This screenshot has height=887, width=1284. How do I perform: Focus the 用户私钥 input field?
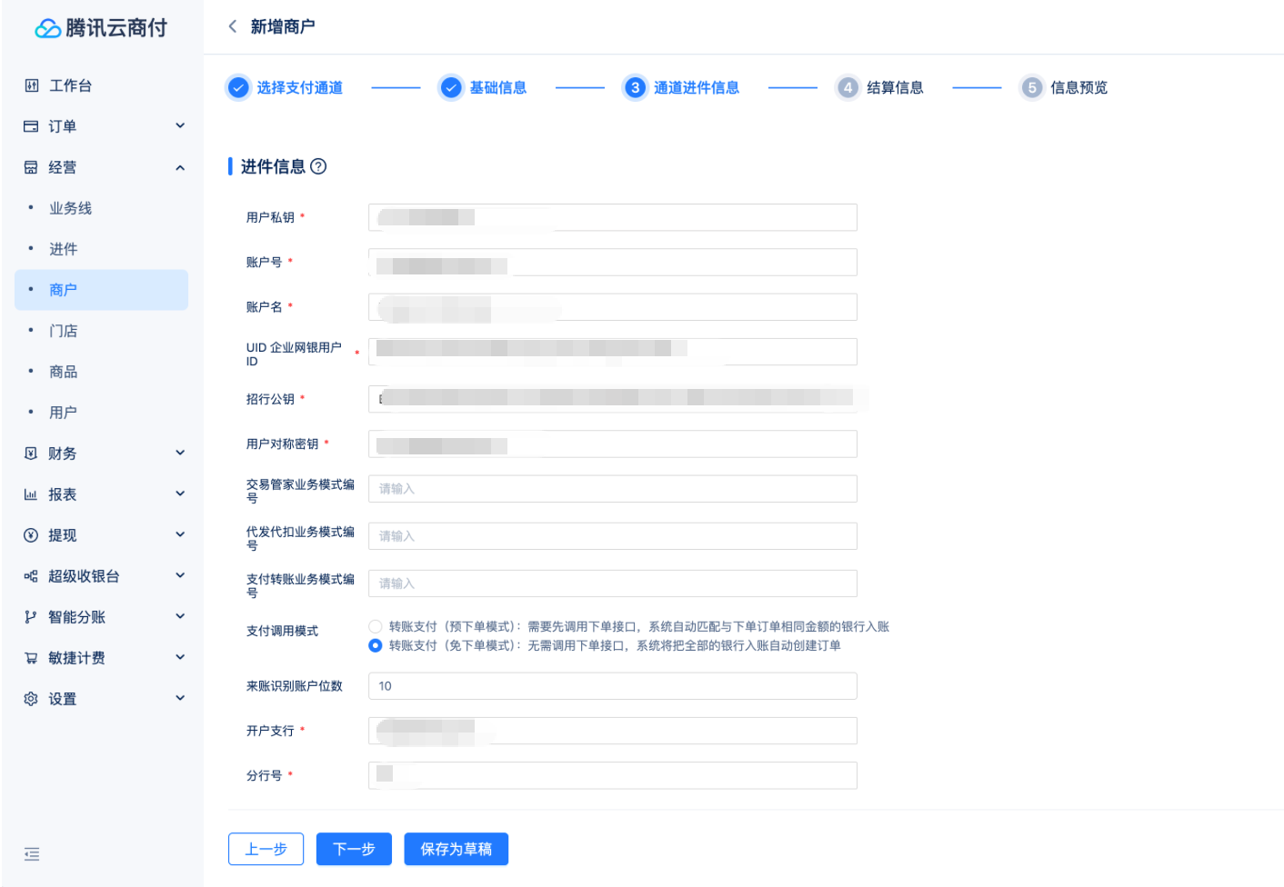click(613, 217)
